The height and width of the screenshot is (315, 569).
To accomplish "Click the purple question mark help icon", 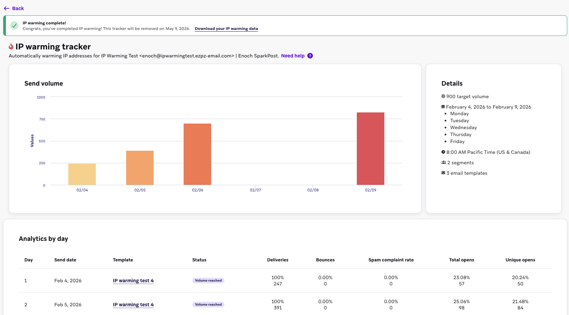I will [310, 56].
